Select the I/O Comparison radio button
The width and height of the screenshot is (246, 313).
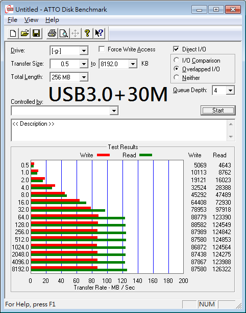click(x=177, y=60)
